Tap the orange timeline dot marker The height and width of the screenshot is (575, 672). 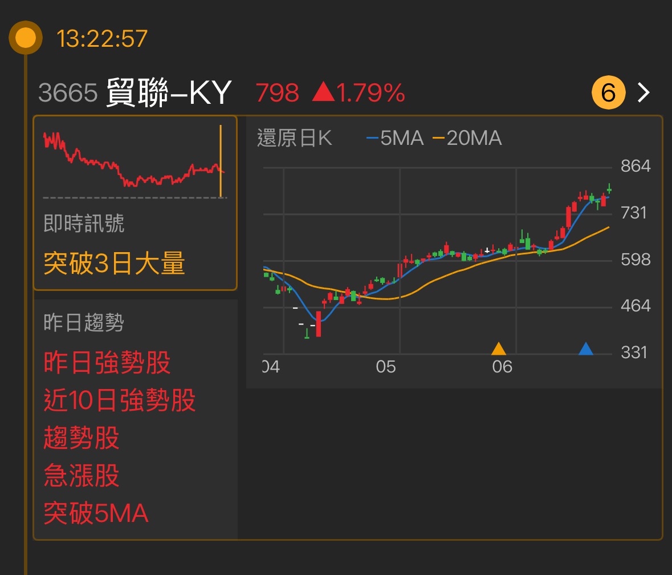(x=25, y=38)
